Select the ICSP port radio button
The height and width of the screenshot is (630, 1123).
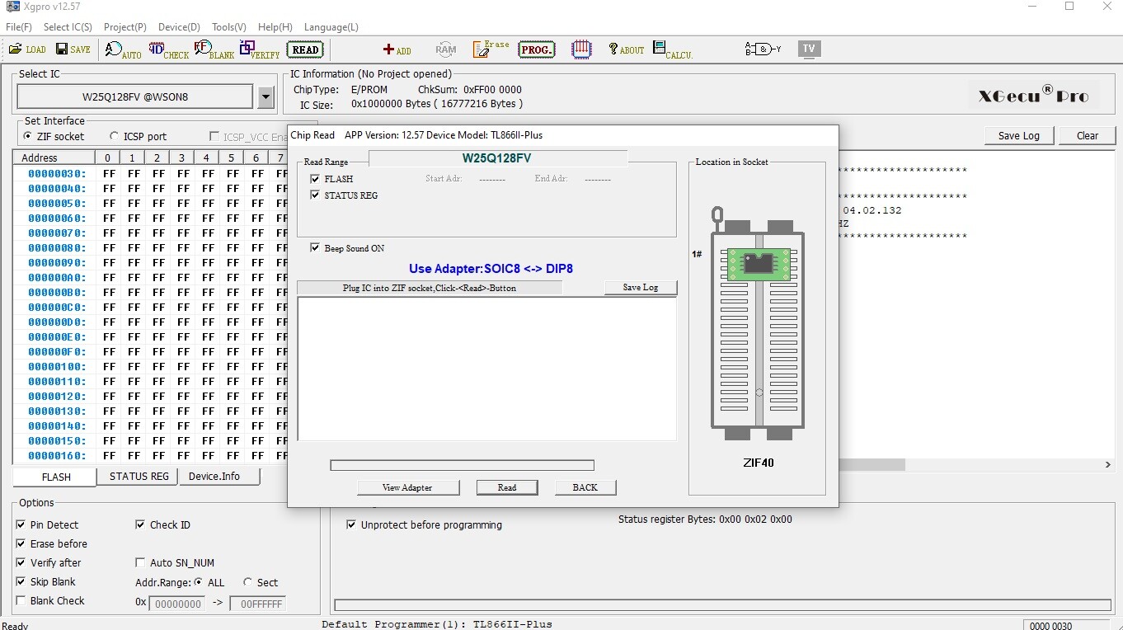[x=114, y=137]
